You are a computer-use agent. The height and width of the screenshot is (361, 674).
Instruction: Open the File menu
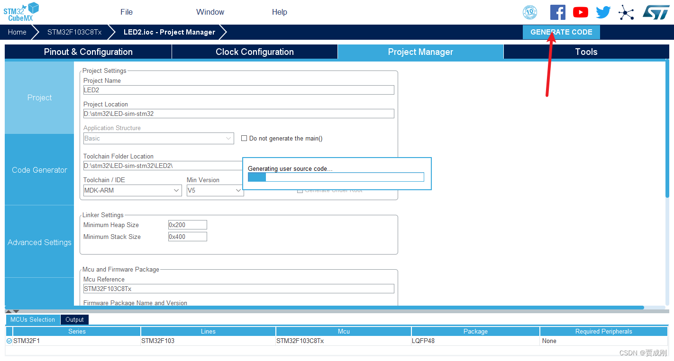[x=127, y=12]
